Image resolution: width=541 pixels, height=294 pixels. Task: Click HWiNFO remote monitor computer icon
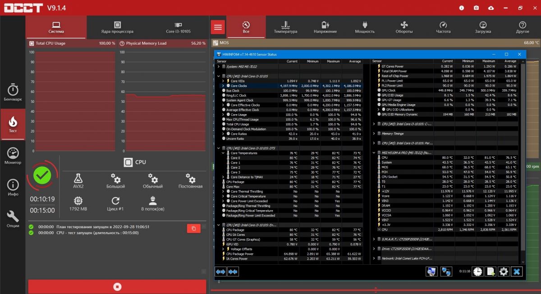click(431, 271)
